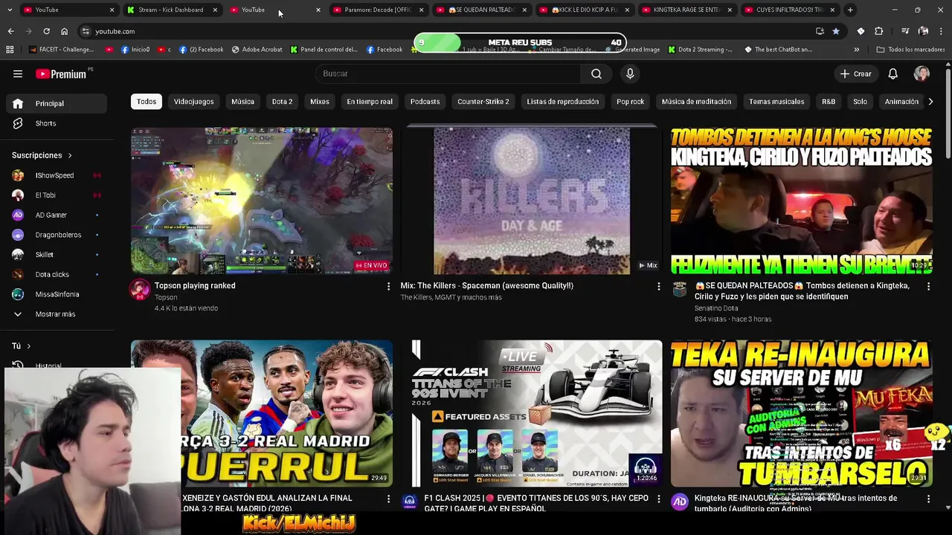952x535 pixels.
Task: Open Dota clicks subscription channel
Action: pyautogui.click(x=57, y=274)
